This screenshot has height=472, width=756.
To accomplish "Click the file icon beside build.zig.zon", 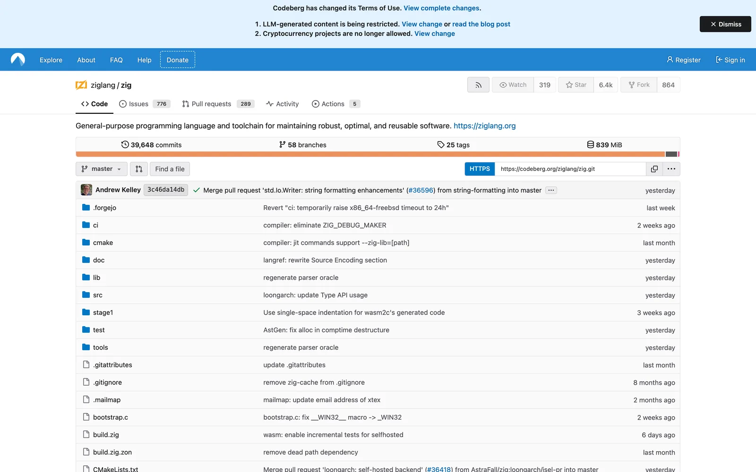I will point(86,452).
